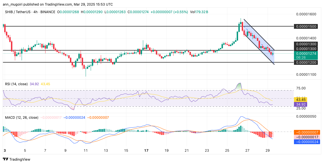Screen dimensions: 324x164
Task: Select the 0.00001500 resistance price label
Action: coord(307,26)
